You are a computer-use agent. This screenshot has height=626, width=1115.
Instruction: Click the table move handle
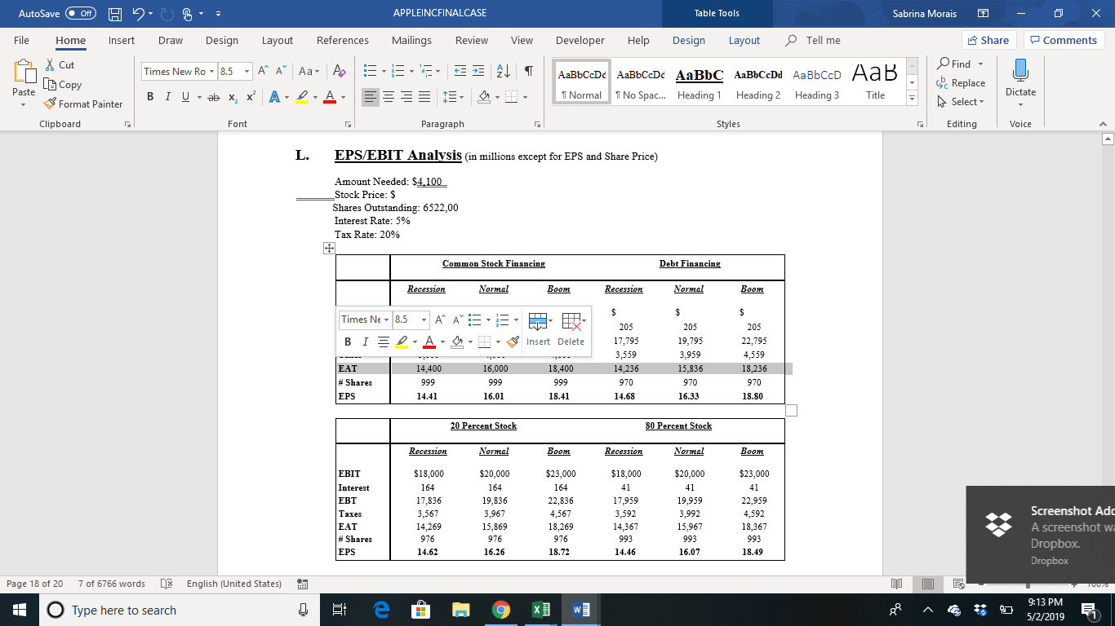tap(329, 249)
